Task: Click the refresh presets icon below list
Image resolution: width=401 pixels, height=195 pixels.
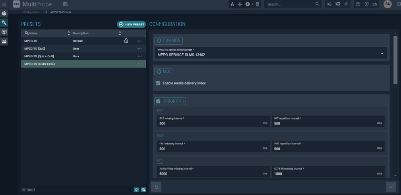Action: (136, 190)
